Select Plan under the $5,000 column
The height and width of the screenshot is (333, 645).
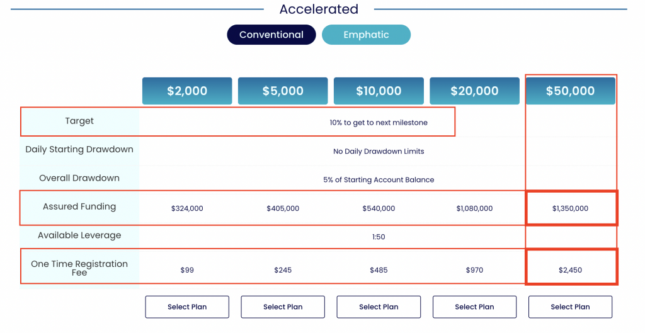[283, 307]
